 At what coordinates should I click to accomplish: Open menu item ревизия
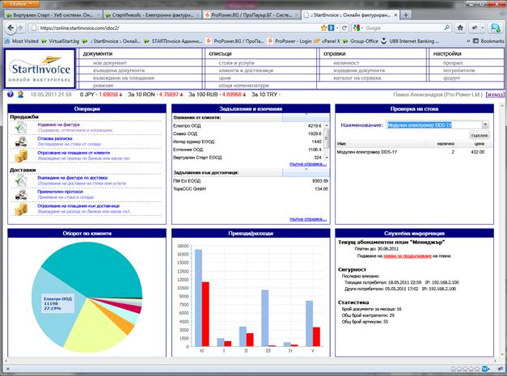(104, 86)
